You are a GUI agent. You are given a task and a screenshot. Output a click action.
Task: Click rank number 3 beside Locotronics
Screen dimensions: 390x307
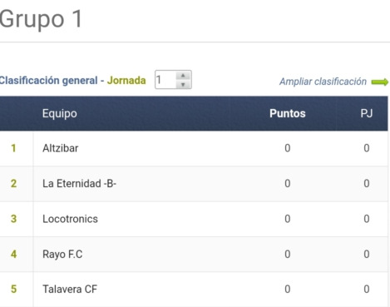(x=13, y=219)
